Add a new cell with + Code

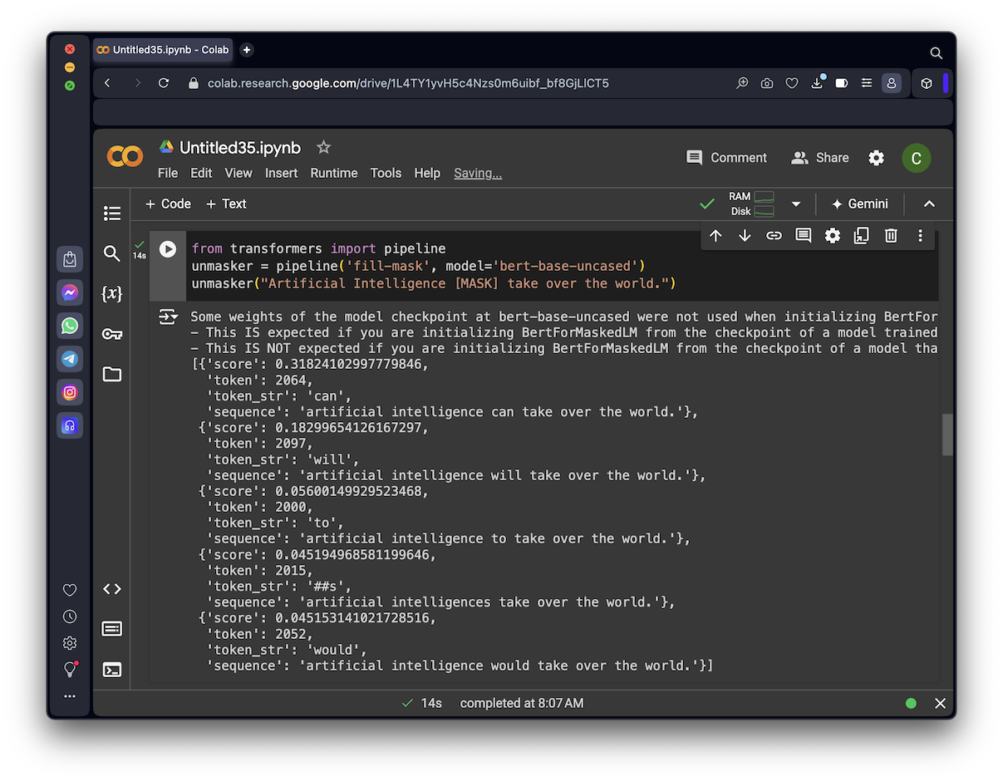coord(168,204)
